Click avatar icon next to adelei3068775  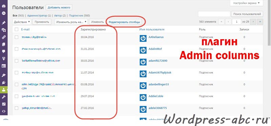(143, 109)
